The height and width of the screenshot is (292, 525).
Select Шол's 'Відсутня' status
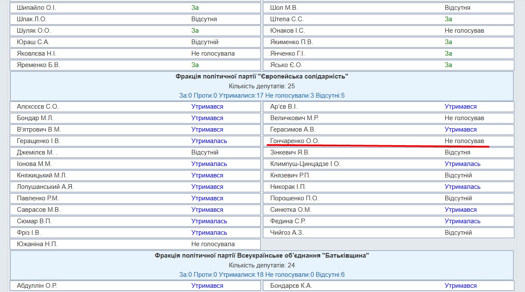tap(457, 8)
